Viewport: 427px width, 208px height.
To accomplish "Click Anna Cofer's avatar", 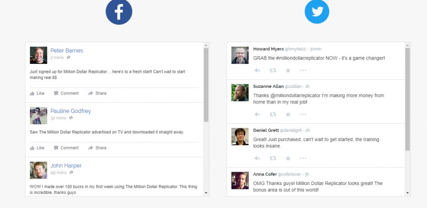I will tap(240, 181).
